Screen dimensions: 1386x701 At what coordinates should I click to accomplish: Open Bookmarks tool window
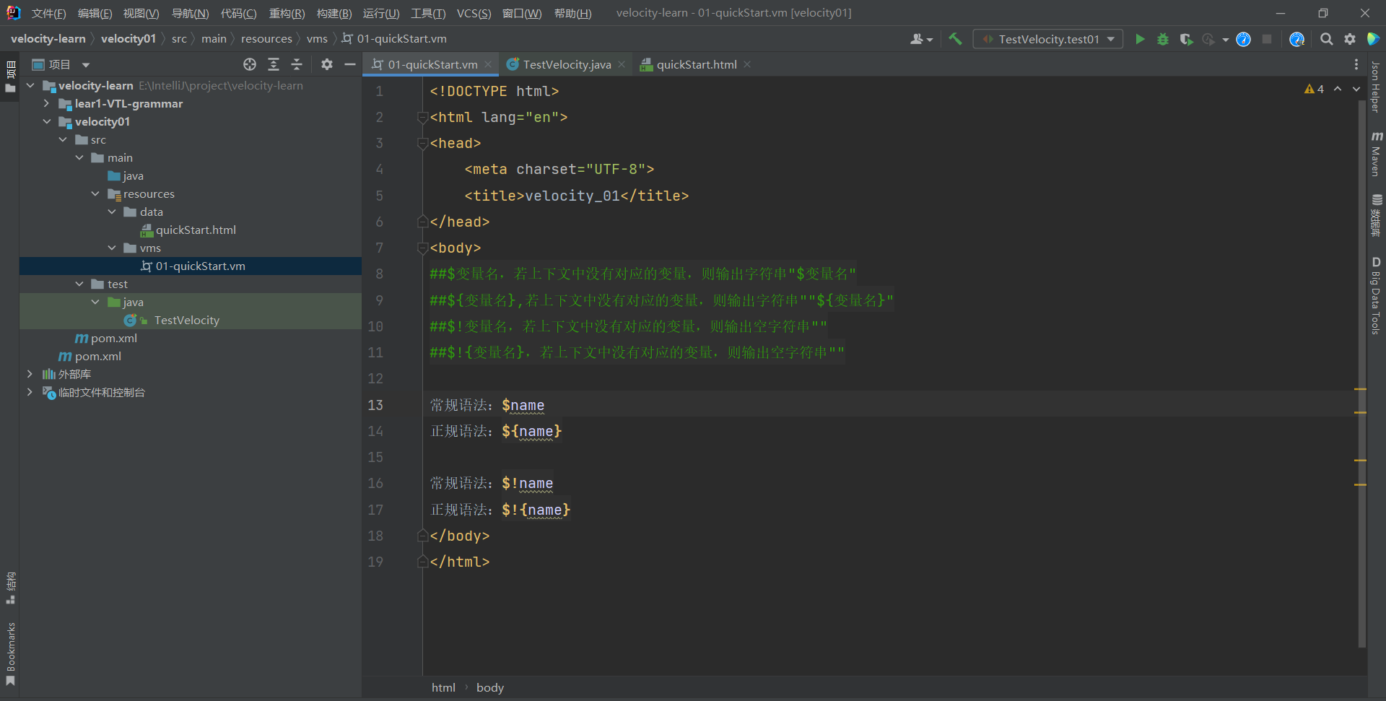pos(10,653)
